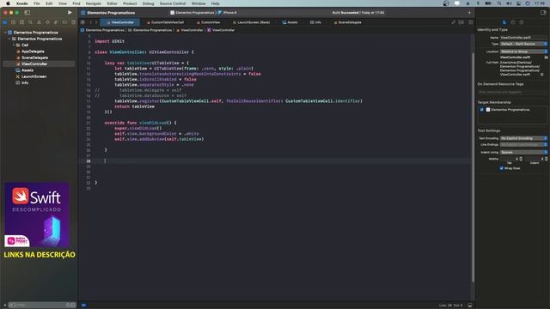Open the Source Control navigator icon
Image resolution: width=550 pixels, height=309 pixels.
tap(14, 22)
